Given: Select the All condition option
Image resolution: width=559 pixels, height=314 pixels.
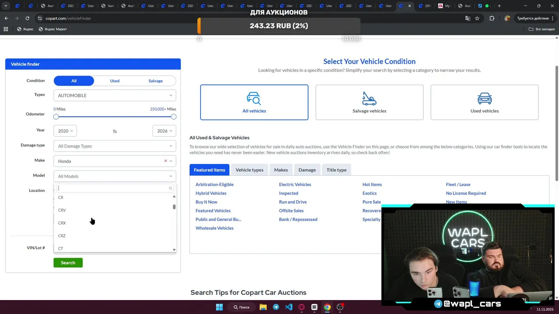Looking at the screenshot, I should (x=74, y=81).
